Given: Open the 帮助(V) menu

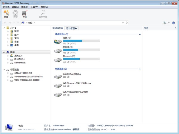Looking at the screenshot, I should (x=44, y=7).
